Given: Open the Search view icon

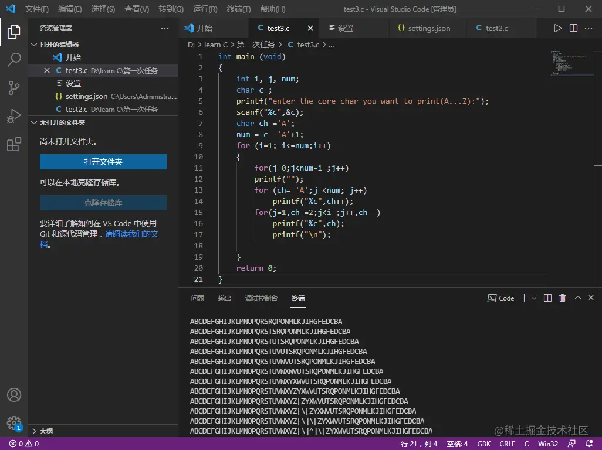Looking at the screenshot, I should pyautogui.click(x=14, y=59).
